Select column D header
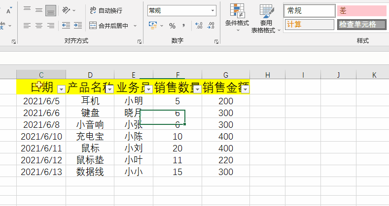The width and height of the screenshot is (389, 206). click(x=90, y=75)
